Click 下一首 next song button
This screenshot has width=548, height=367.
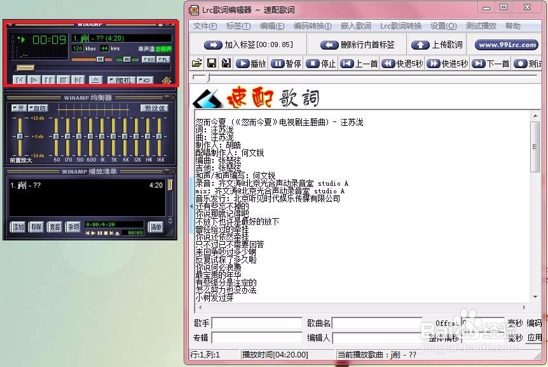pos(491,64)
